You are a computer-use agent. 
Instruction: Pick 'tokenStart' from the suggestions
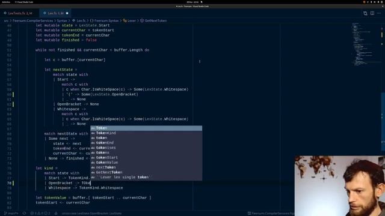[146, 157]
